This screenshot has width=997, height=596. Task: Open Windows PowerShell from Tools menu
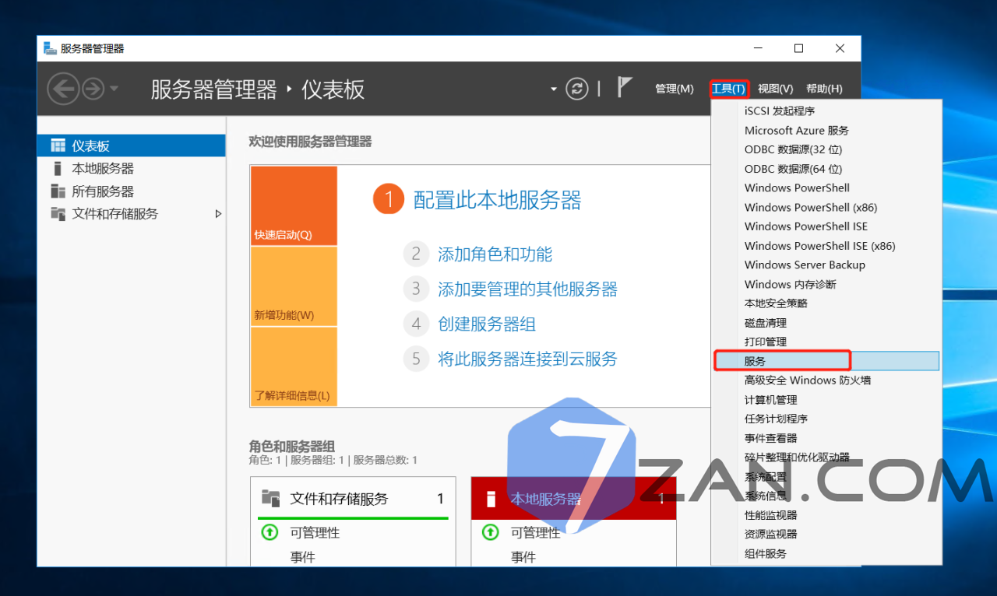coord(826,188)
